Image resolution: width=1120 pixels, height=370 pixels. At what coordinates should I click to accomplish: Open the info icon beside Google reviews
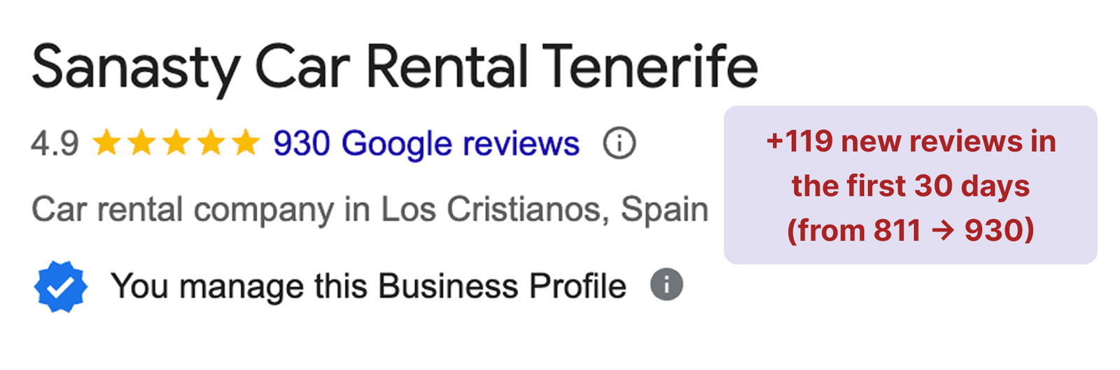pos(619,143)
